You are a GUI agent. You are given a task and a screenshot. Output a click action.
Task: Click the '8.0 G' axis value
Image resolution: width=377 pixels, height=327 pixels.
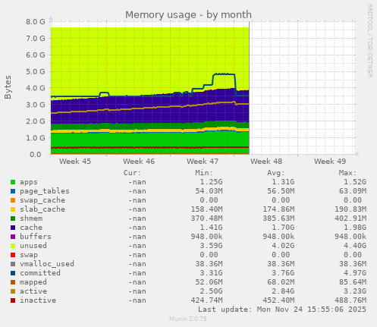[x=36, y=22]
